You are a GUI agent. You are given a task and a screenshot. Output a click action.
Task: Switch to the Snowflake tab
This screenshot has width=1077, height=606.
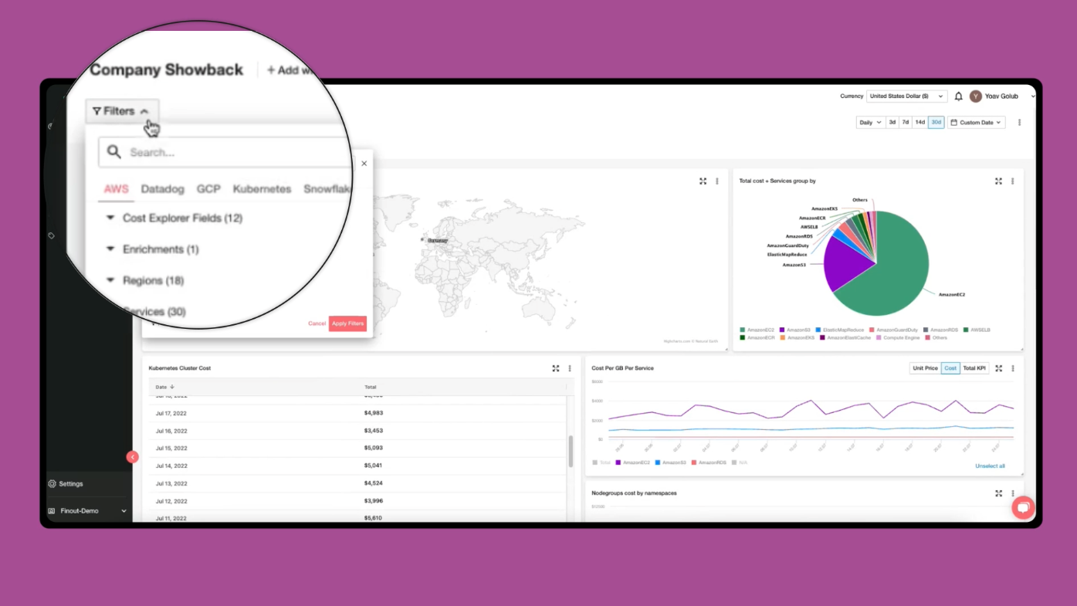[327, 189]
